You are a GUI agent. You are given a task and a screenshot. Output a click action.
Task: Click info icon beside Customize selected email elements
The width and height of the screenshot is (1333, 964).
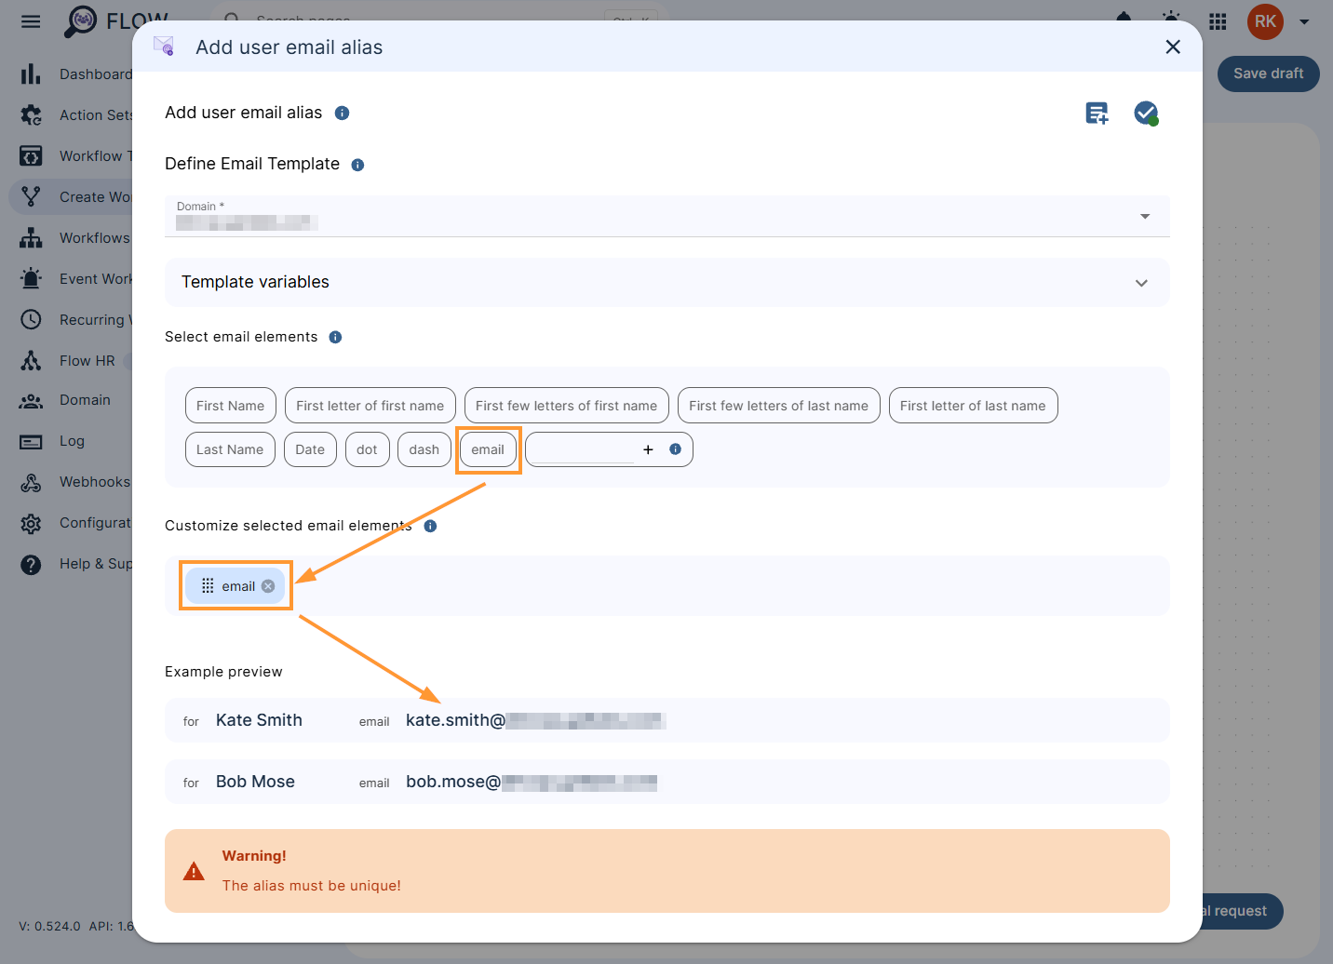pyautogui.click(x=430, y=526)
